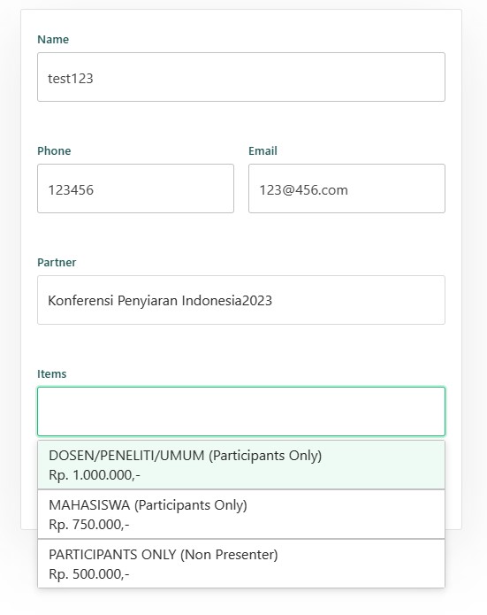This screenshot has width=487, height=615.
Task: Click the Partner label
Action: 57,262
